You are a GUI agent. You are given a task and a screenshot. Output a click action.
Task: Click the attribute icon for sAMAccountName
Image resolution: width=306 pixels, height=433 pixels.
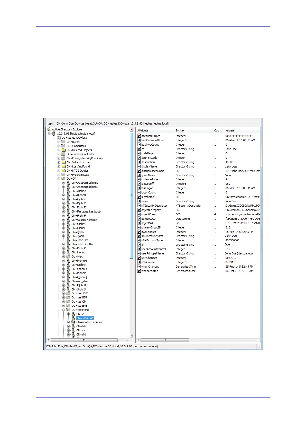139,236
